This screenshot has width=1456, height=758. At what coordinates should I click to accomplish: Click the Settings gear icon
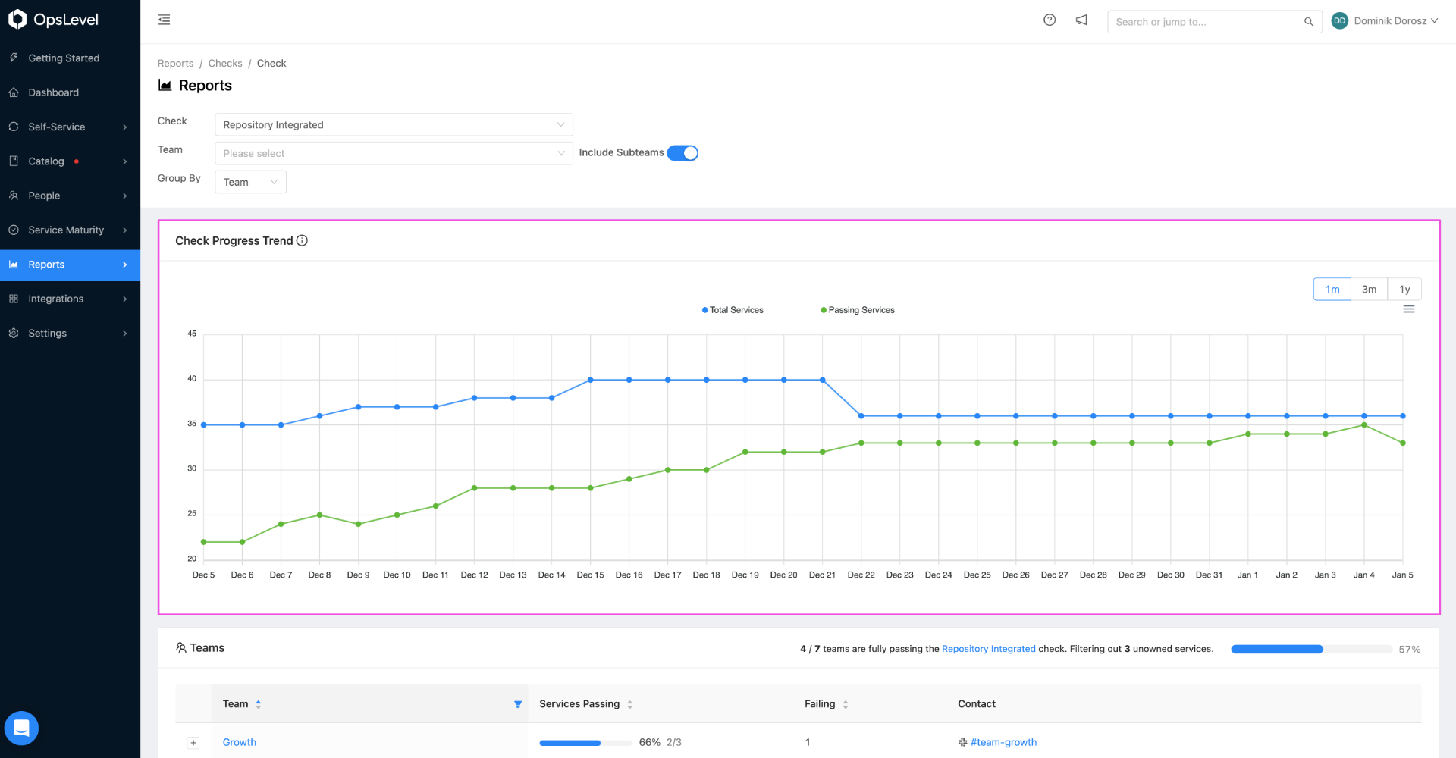point(14,333)
